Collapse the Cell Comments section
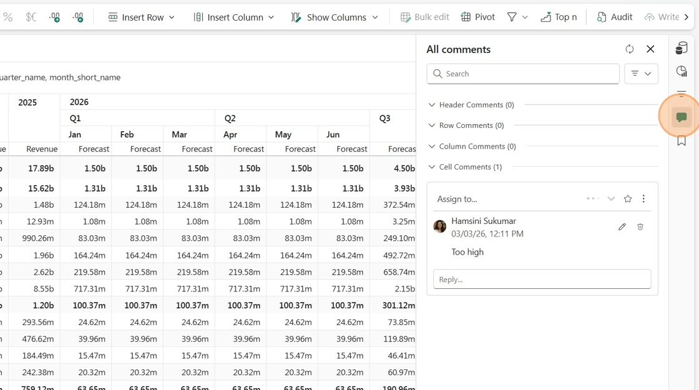This screenshot has width=699, height=390. click(x=465, y=167)
